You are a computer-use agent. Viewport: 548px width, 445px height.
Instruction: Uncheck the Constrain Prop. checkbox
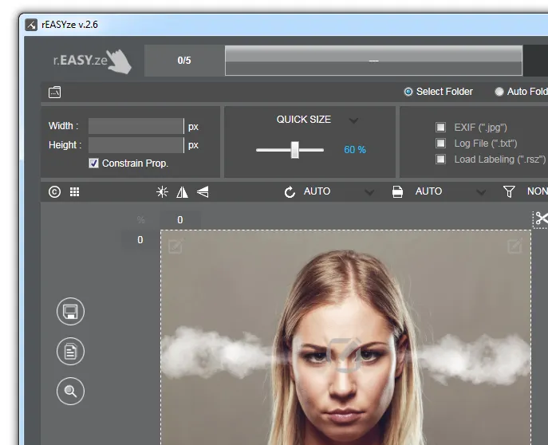click(93, 163)
